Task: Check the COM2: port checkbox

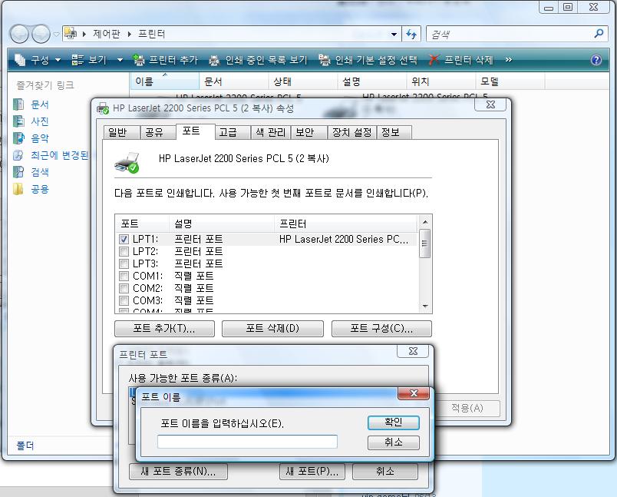Action: pos(124,288)
